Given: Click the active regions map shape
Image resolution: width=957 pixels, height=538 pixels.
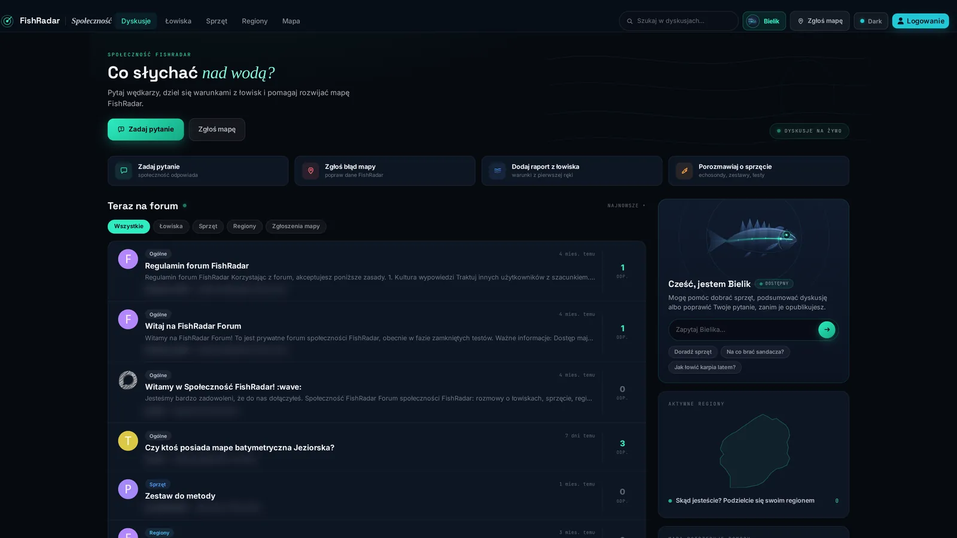Looking at the screenshot, I should pos(755,451).
